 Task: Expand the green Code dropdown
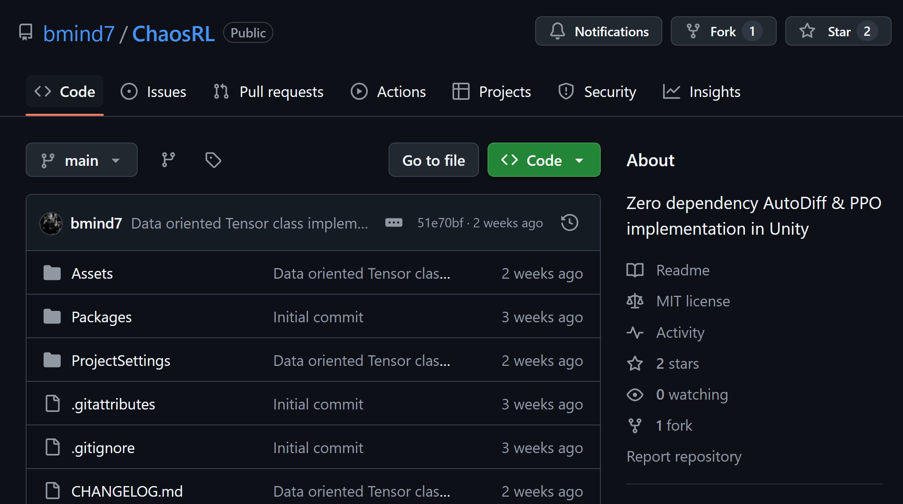[543, 160]
